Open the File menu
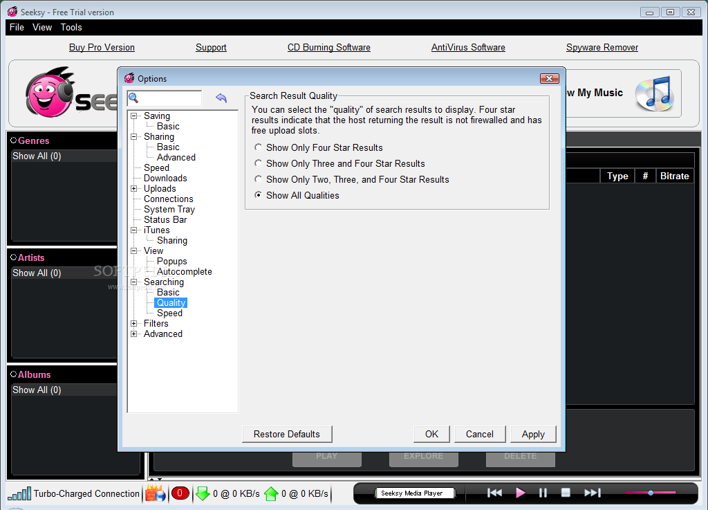 click(x=17, y=27)
